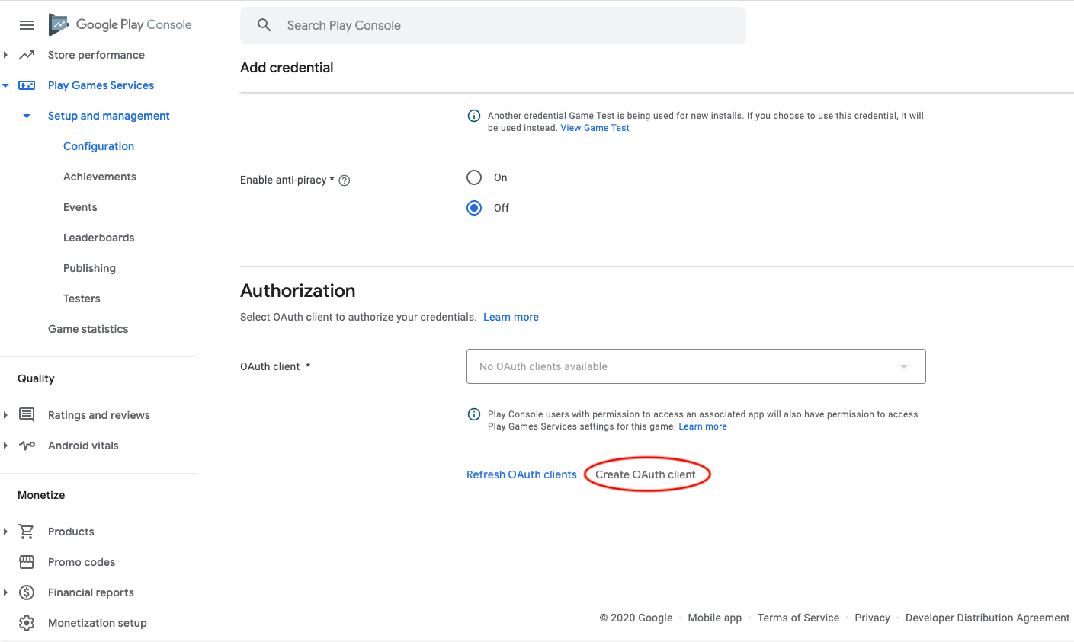Click the Store performance trend icon
Screen dimensions: 1074x642
[x=27, y=55]
